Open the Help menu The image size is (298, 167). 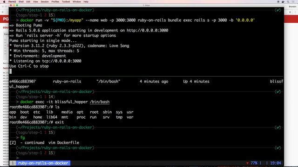86,2
